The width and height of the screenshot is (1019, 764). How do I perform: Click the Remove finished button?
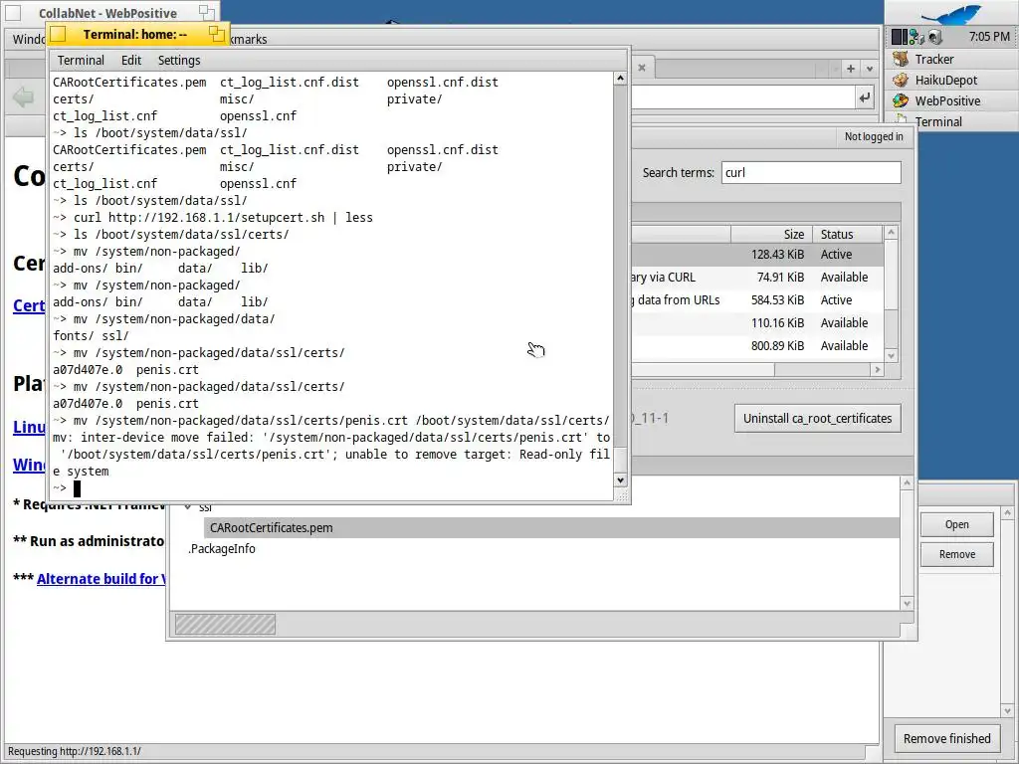(x=947, y=739)
